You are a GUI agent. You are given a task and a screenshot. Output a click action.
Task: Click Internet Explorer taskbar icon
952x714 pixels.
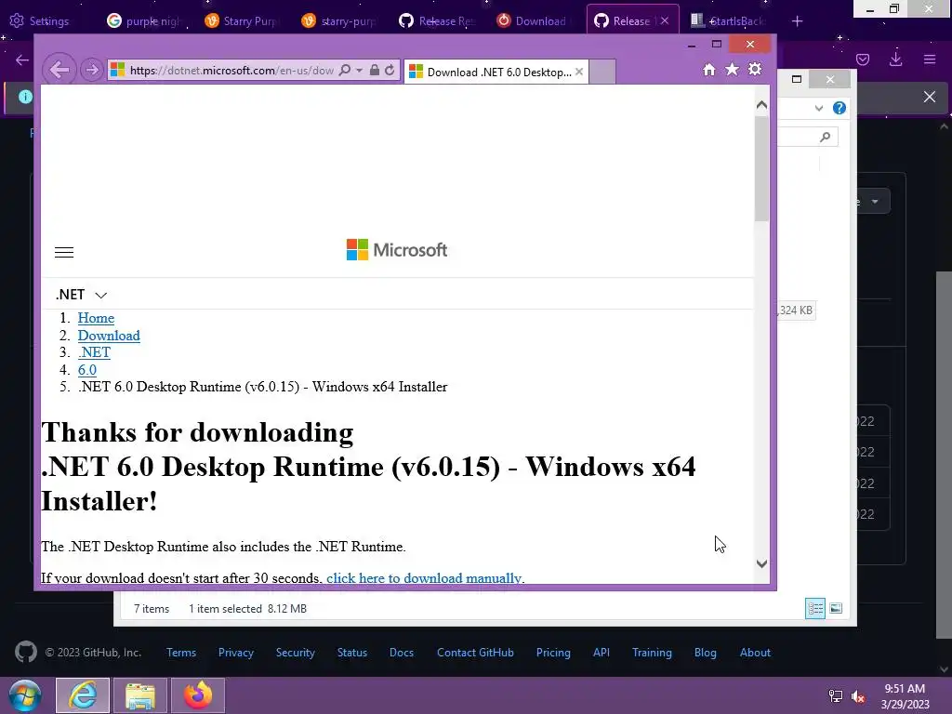pyautogui.click(x=83, y=695)
